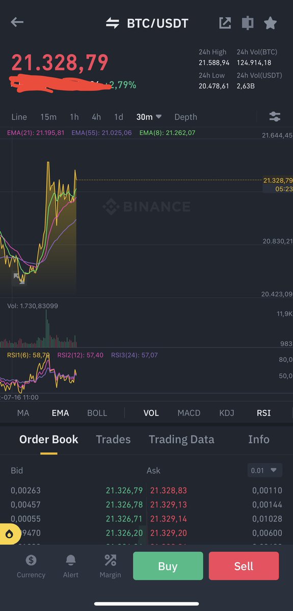Open the Currency dollar icon
The height and width of the screenshot is (611, 293).
(31, 561)
